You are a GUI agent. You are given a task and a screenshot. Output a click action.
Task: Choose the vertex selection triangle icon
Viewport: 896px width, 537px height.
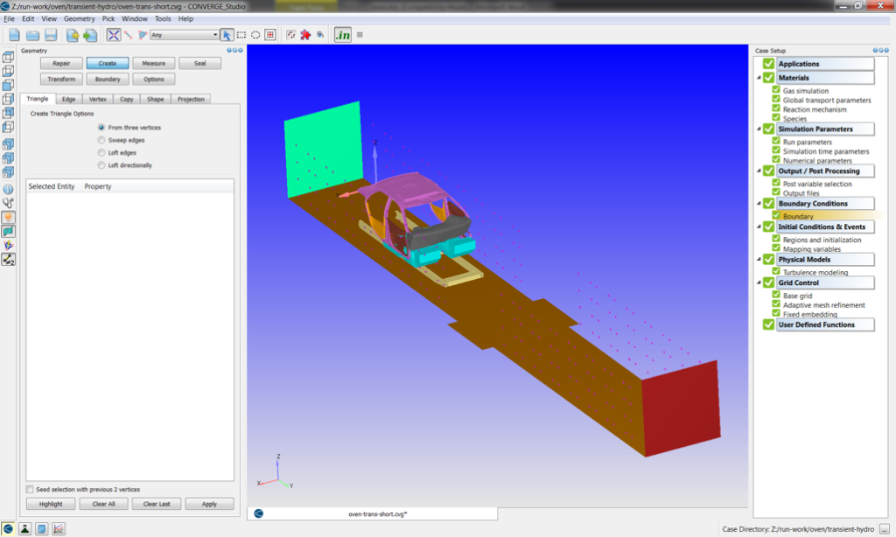click(x=143, y=35)
